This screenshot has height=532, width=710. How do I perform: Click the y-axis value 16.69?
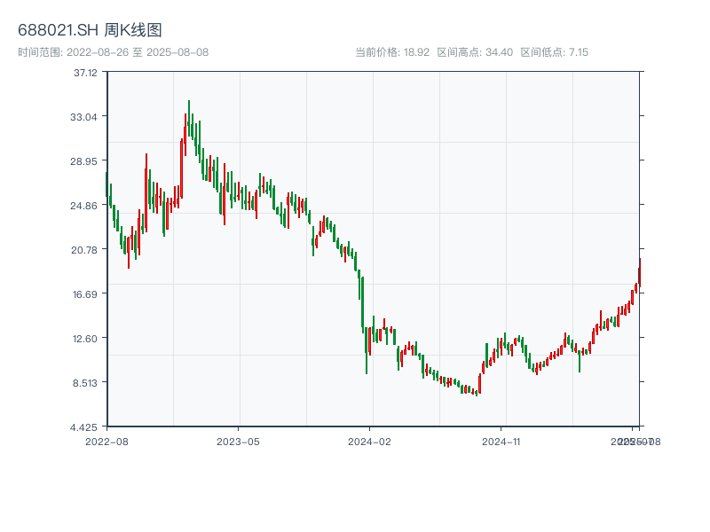[85, 294]
